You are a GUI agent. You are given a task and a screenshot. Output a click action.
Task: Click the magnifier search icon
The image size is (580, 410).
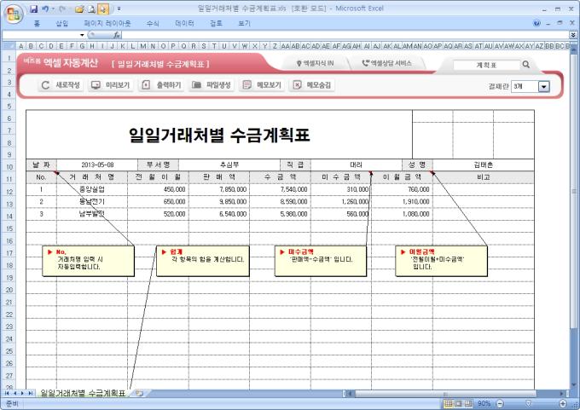tap(526, 65)
